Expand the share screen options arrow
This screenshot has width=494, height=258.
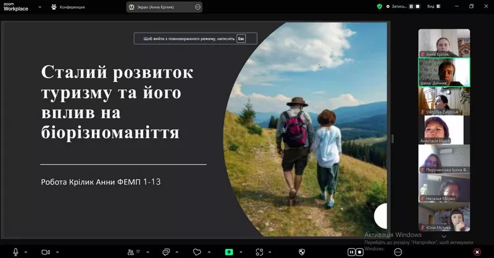tap(241, 252)
